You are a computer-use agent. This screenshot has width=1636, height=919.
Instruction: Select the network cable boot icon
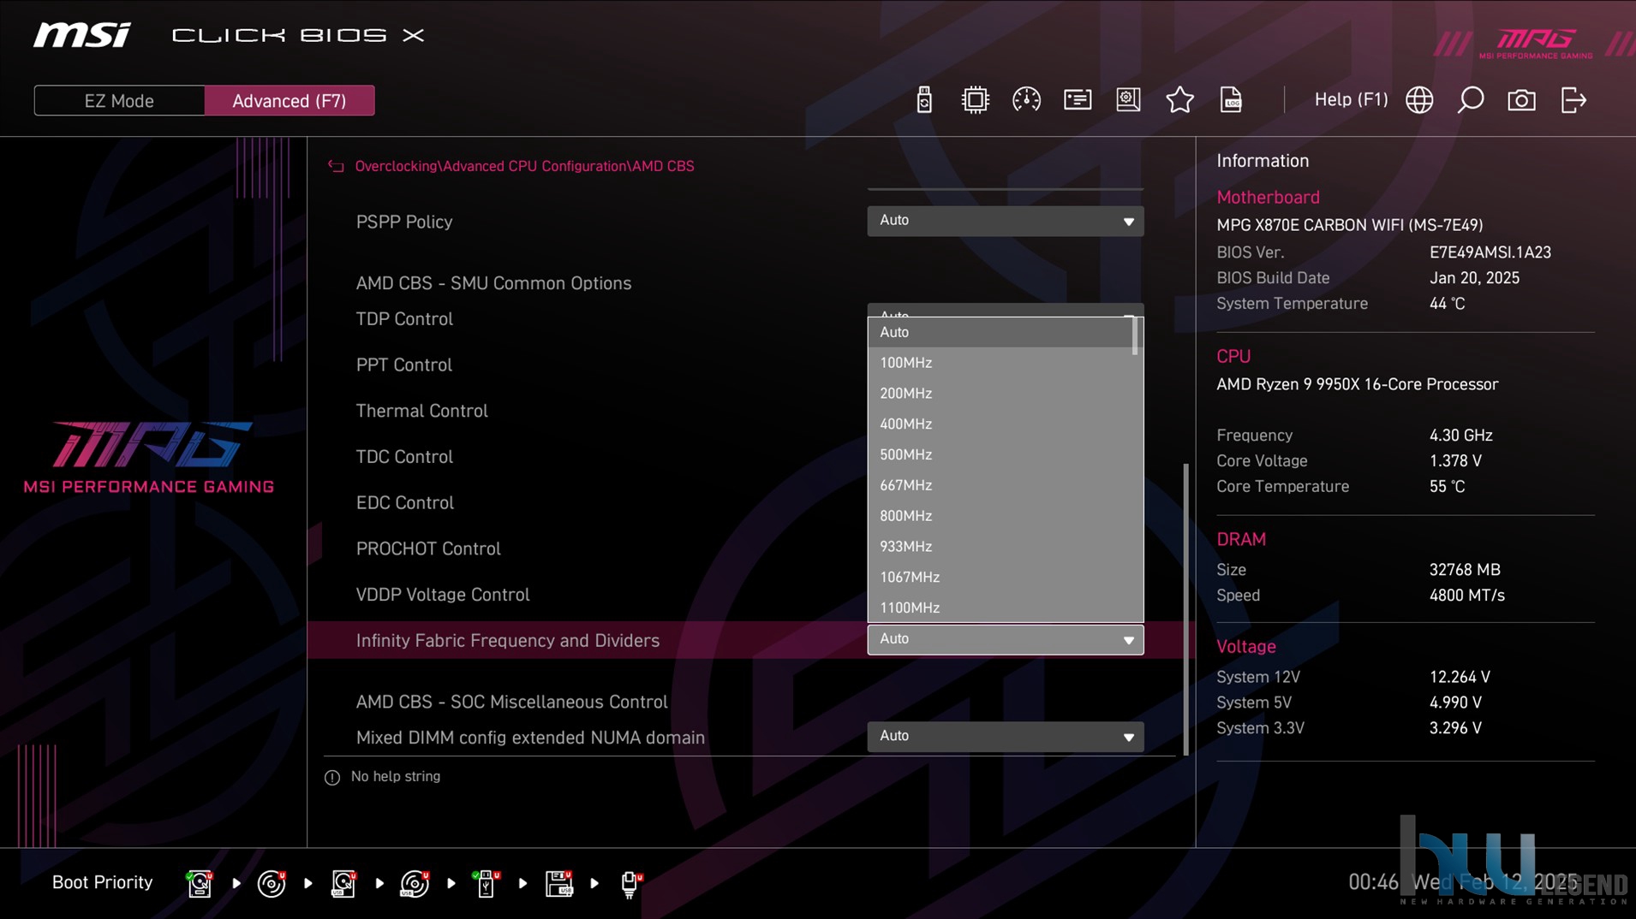point(631,883)
